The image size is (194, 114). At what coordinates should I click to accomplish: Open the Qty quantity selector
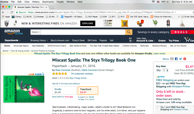tap(165, 70)
